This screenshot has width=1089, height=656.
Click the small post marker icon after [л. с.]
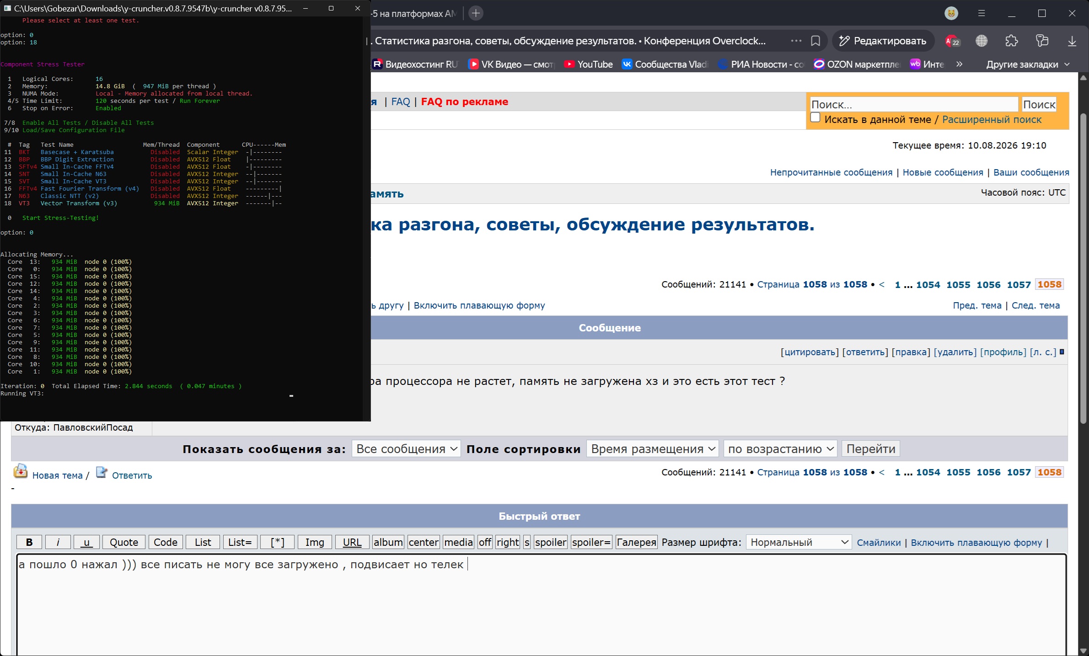(x=1062, y=352)
